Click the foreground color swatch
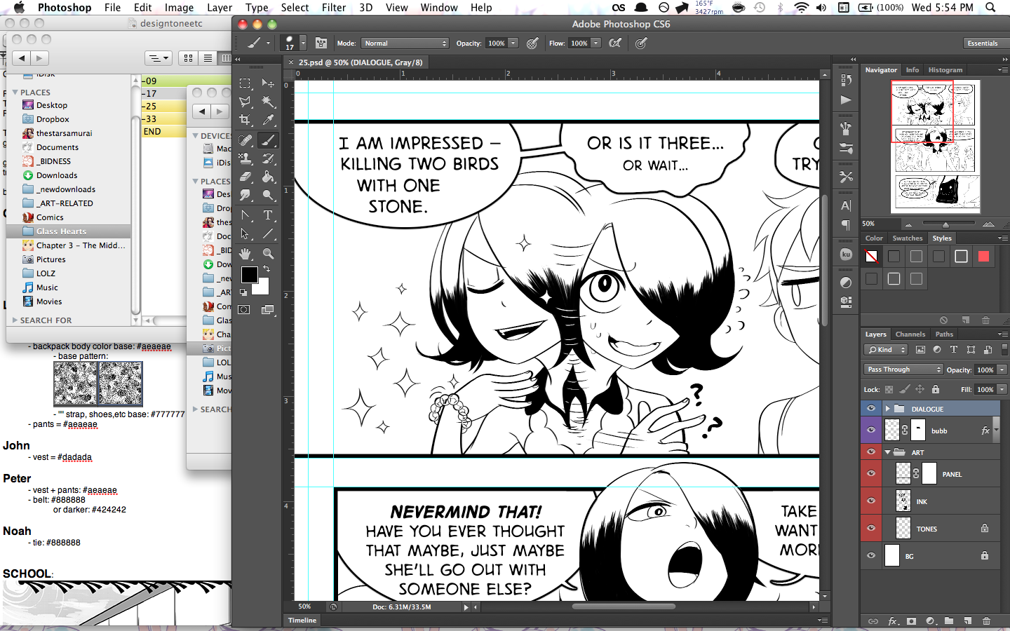 249,275
